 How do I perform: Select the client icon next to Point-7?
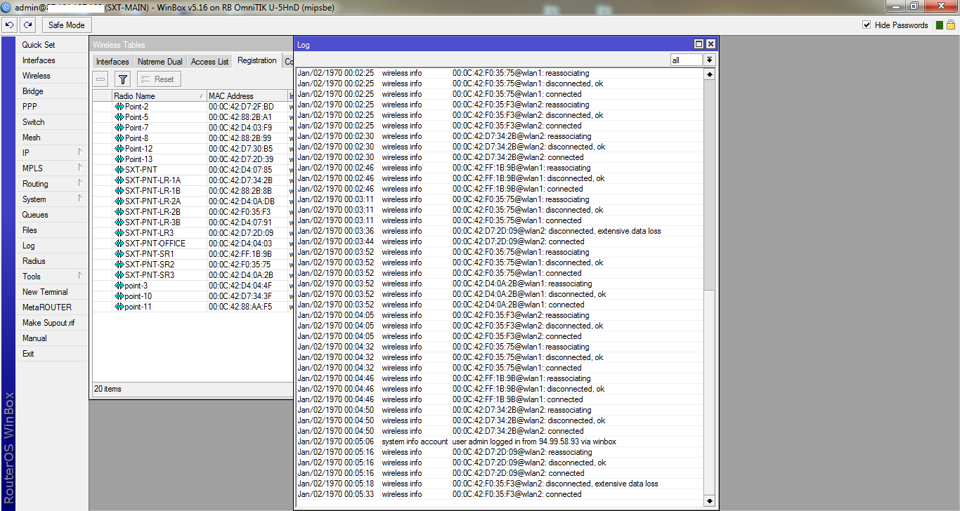click(119, 128)
